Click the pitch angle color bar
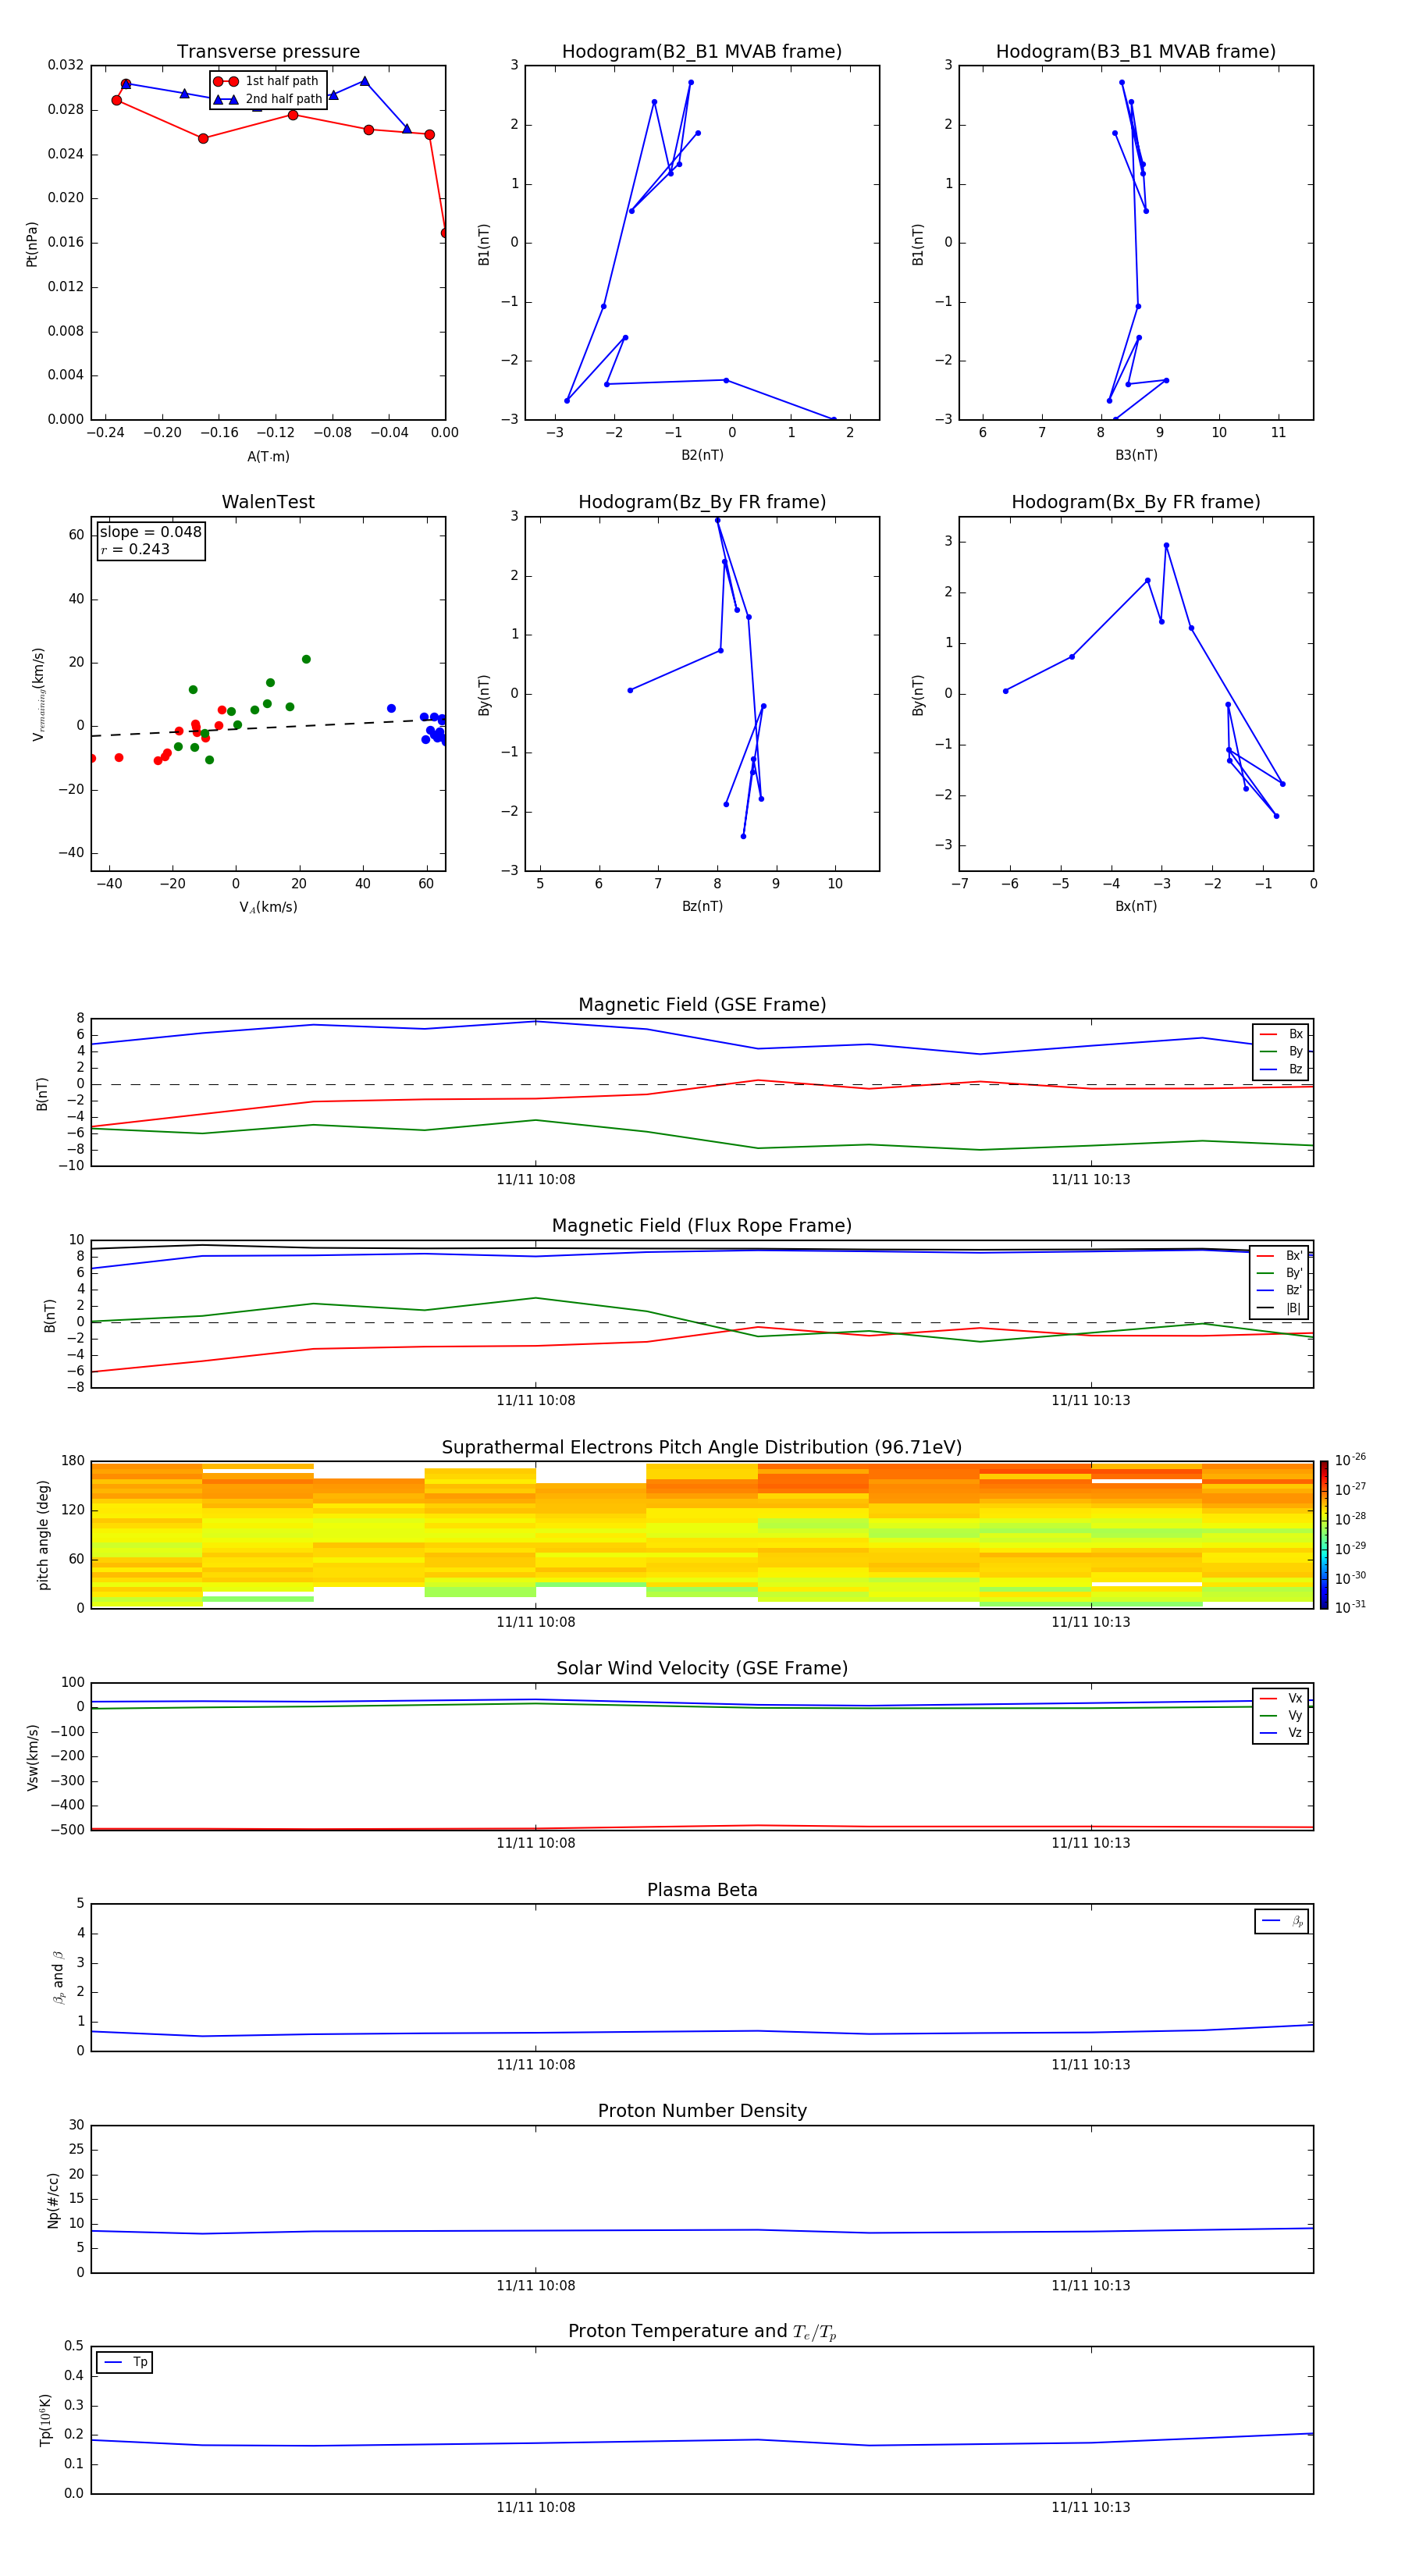Viewport: 1405px width, 2576px height. (x=1324, y=1535)
